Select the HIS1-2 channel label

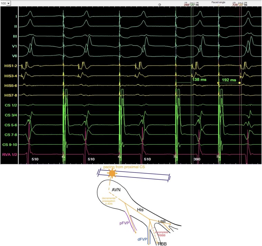pyautogui.click(x=11, y=66)
